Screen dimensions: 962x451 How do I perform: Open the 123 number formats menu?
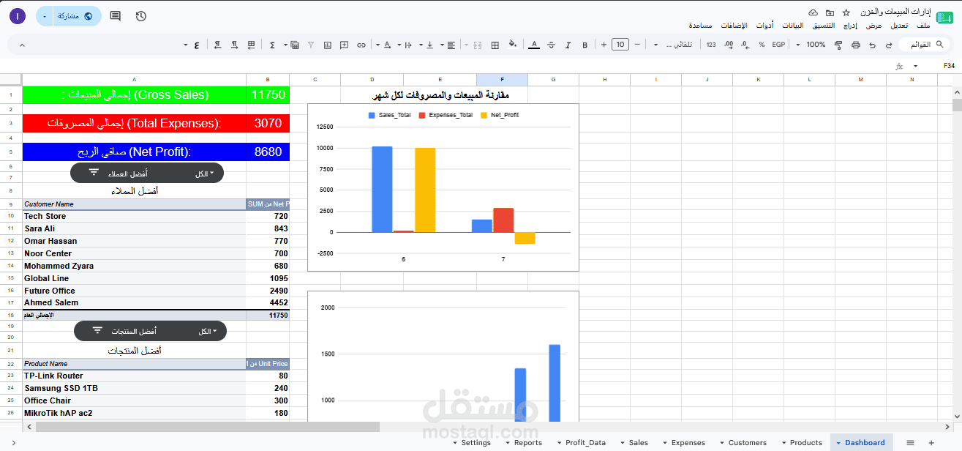coord(711,45)
